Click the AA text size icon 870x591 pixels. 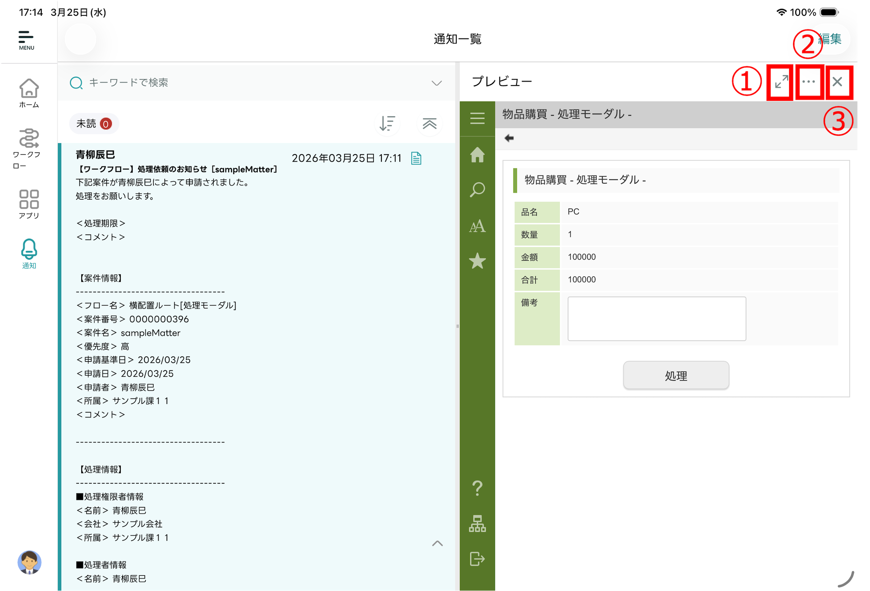click(x=477, y=225)
